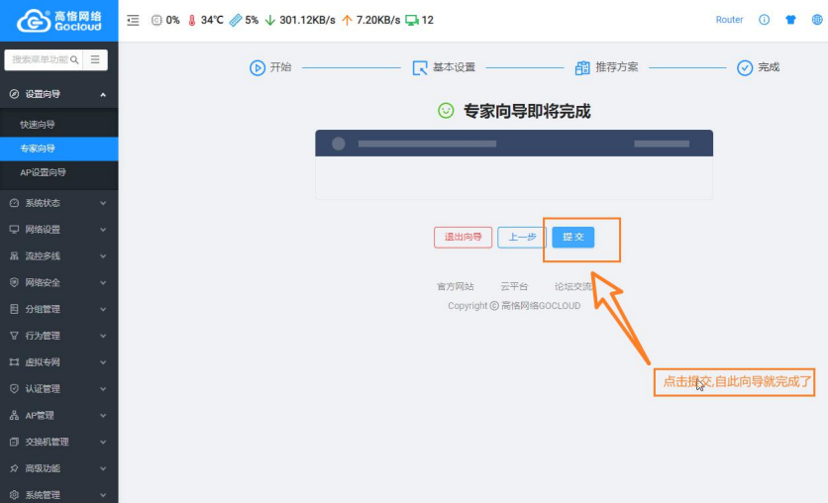The image size is (828, 503).
Task: Click the 开始 step play icon
Action: pyautogui.click(x=257, y=67)
